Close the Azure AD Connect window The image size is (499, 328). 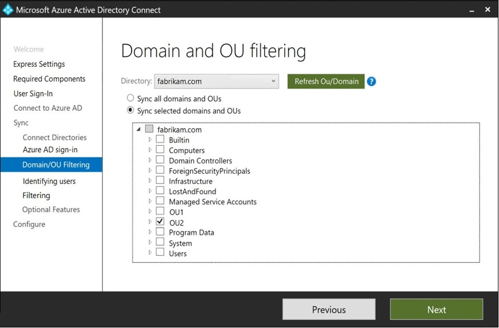488,10
